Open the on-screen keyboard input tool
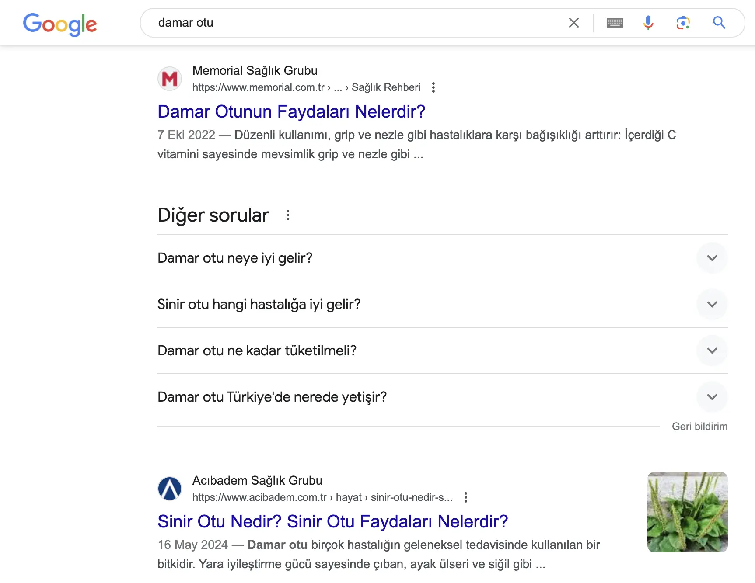 point(615,23)
